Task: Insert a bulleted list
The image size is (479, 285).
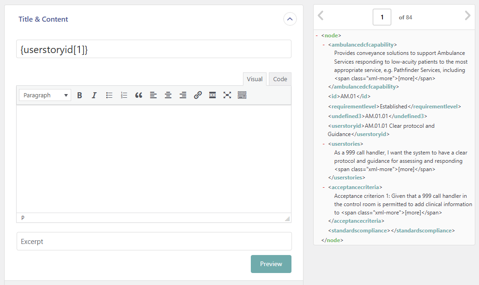Action: point(109,95)
